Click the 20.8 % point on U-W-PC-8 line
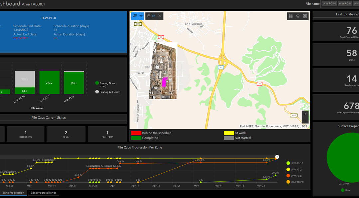The height and width of the screenshot is (198, 359). 78,177
